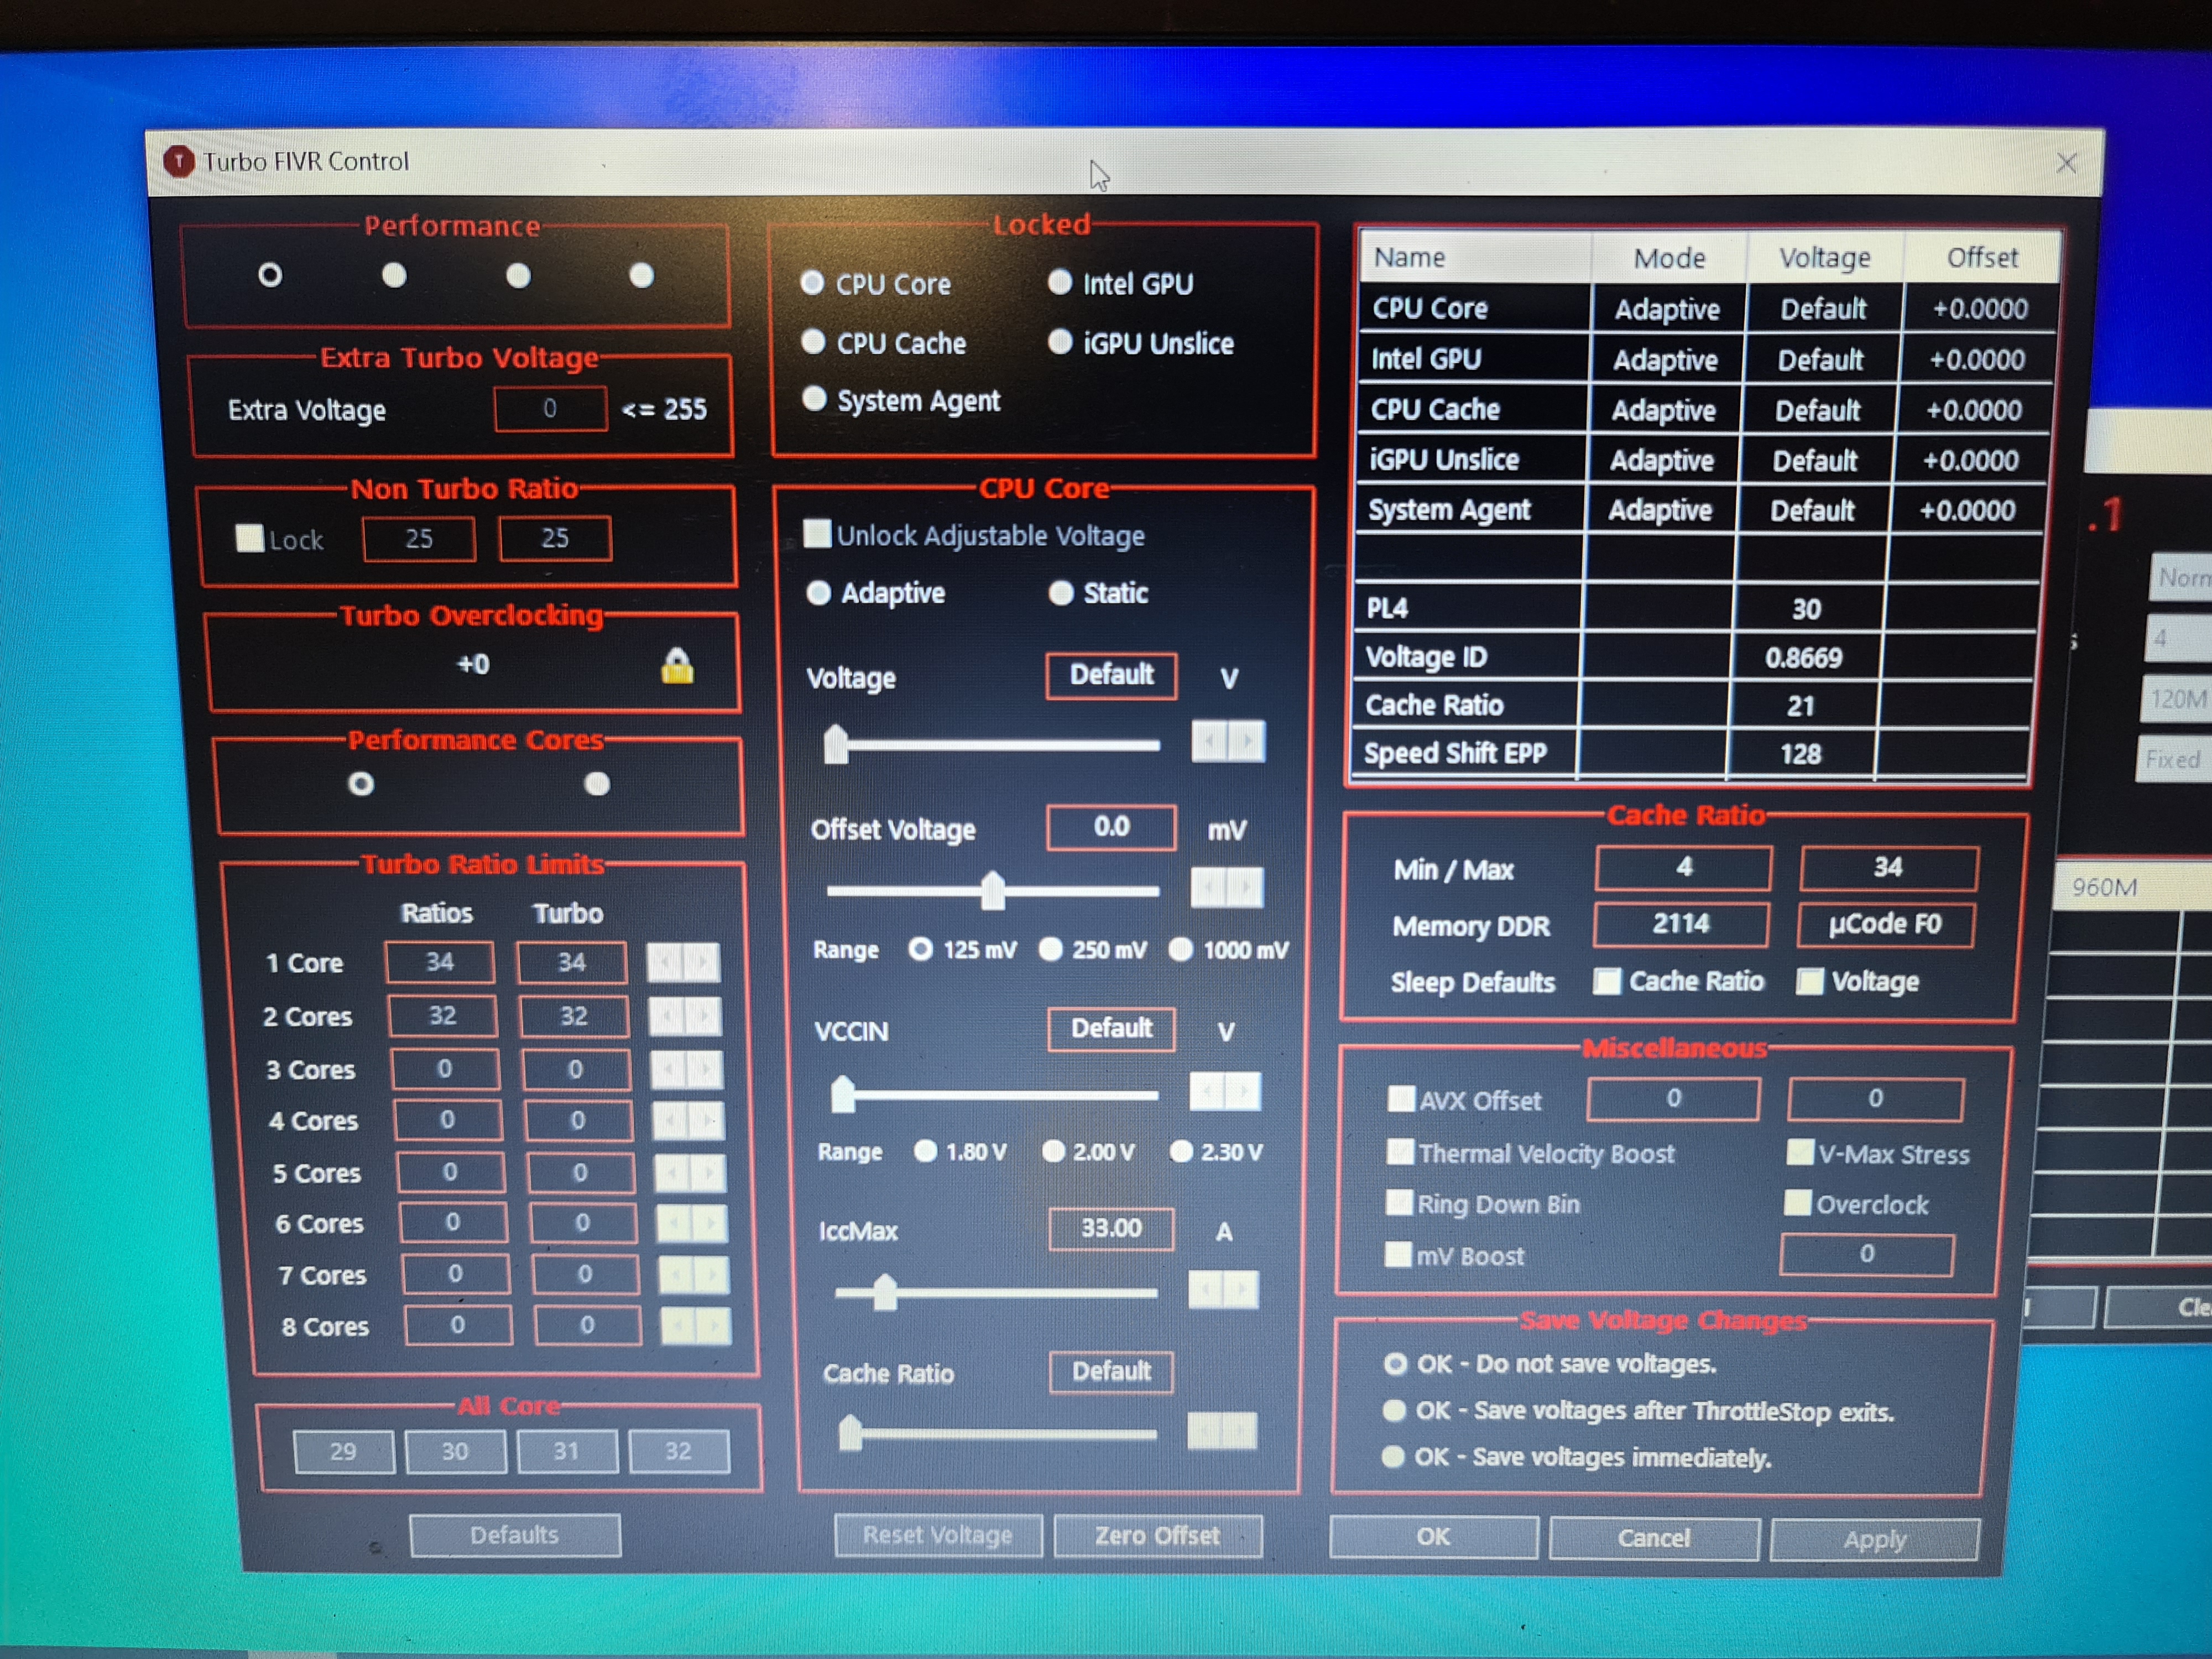The width and height of the screenshot is (2212, 1659).
Task: Select 1000 mV offset range
Action: tap(1180, 949)
